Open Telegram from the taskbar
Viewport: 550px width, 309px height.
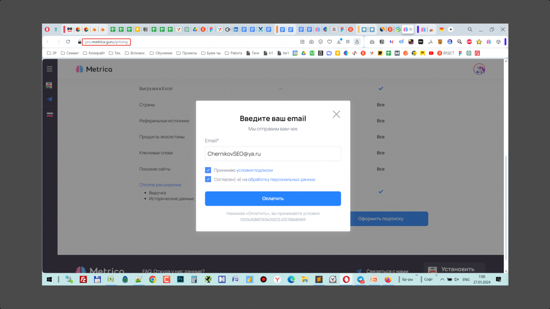pos(360,279)
